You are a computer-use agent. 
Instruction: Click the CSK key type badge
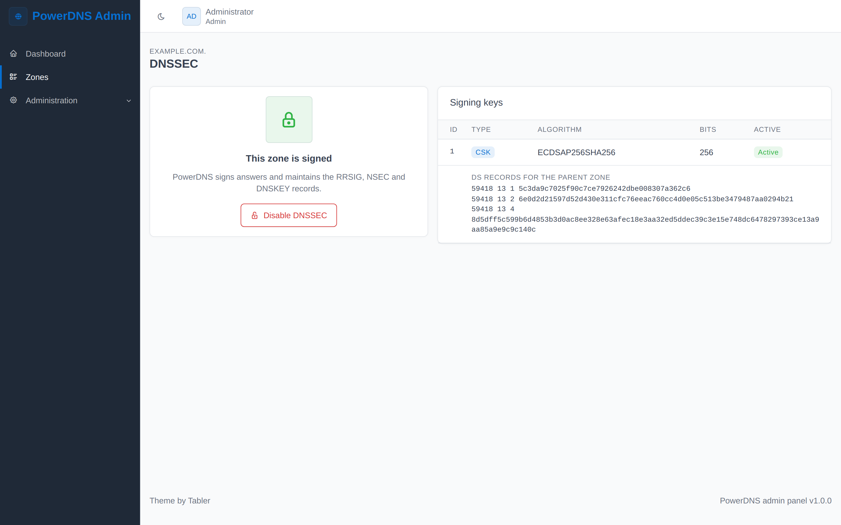pos(483,152)
